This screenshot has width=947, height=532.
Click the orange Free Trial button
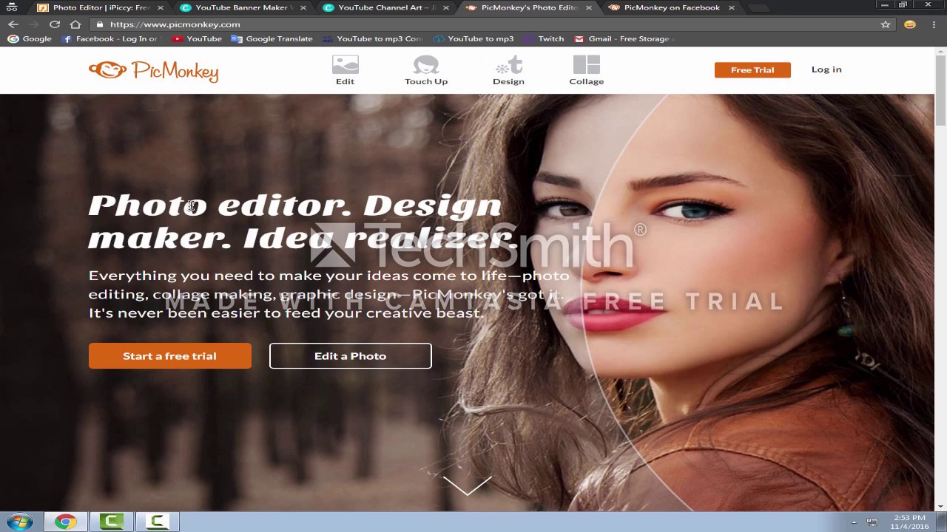point(752,69)
